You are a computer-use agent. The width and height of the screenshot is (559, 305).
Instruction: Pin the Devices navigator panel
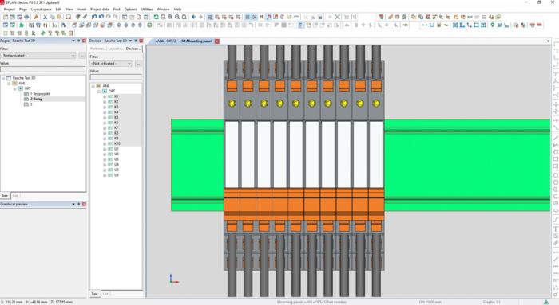[136, 41]
